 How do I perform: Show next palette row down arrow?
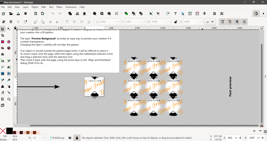point(260,131)
